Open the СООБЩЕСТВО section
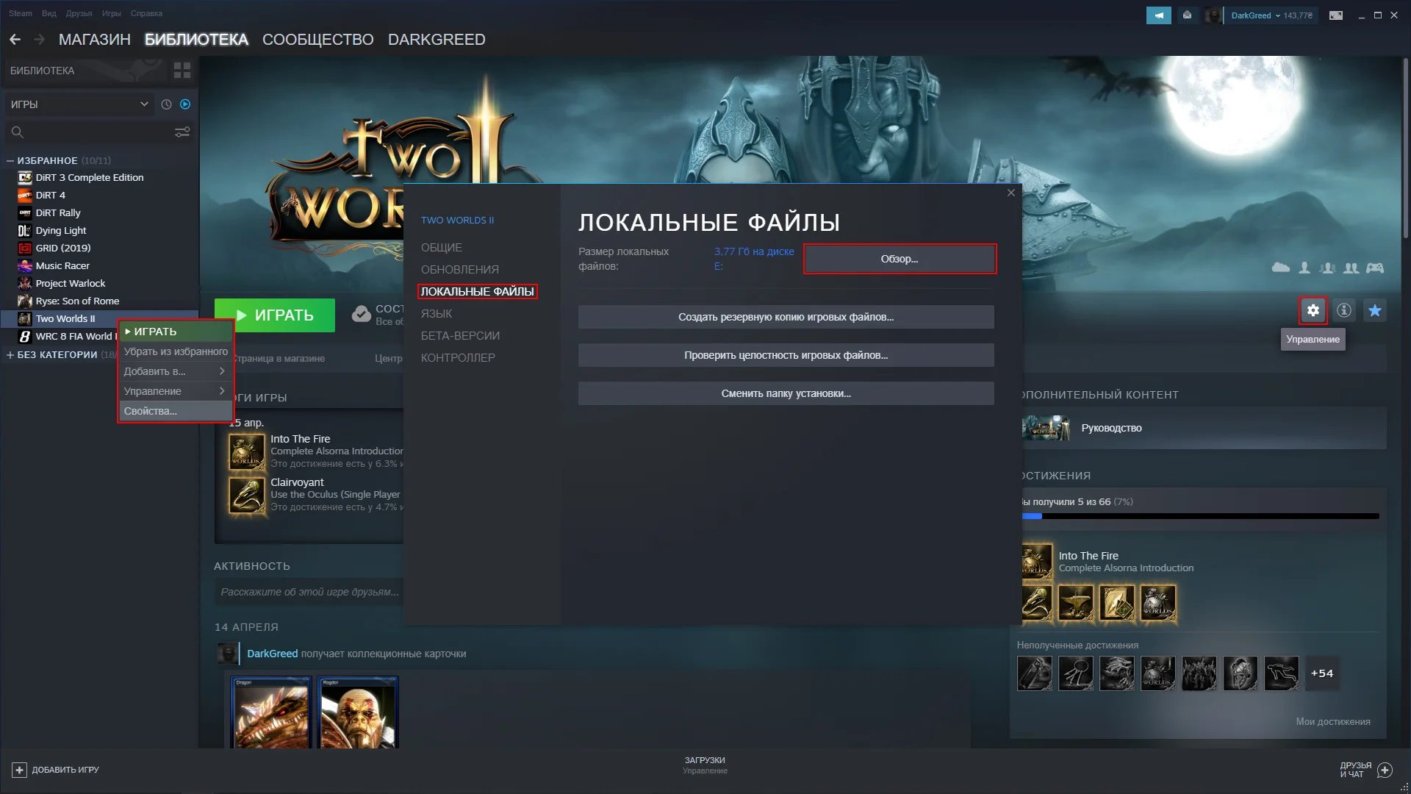 coord(317,40)
